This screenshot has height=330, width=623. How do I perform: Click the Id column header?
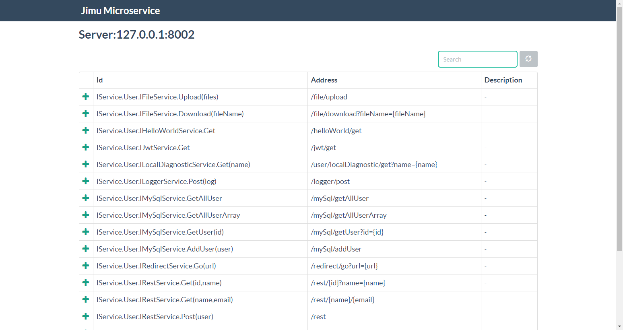tap(100, 80)
